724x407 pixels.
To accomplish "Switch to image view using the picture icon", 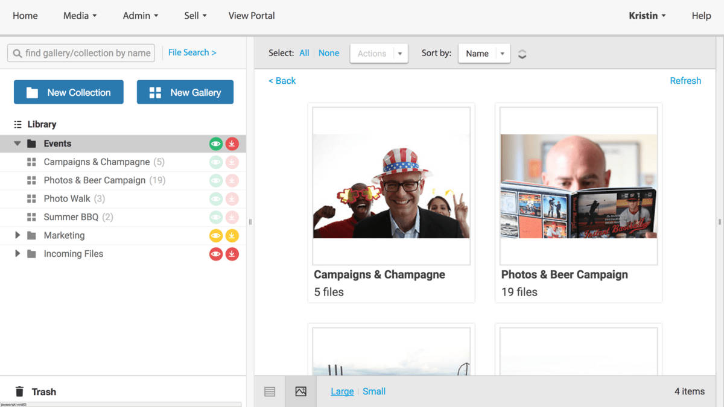I will (x=300, y=391).
